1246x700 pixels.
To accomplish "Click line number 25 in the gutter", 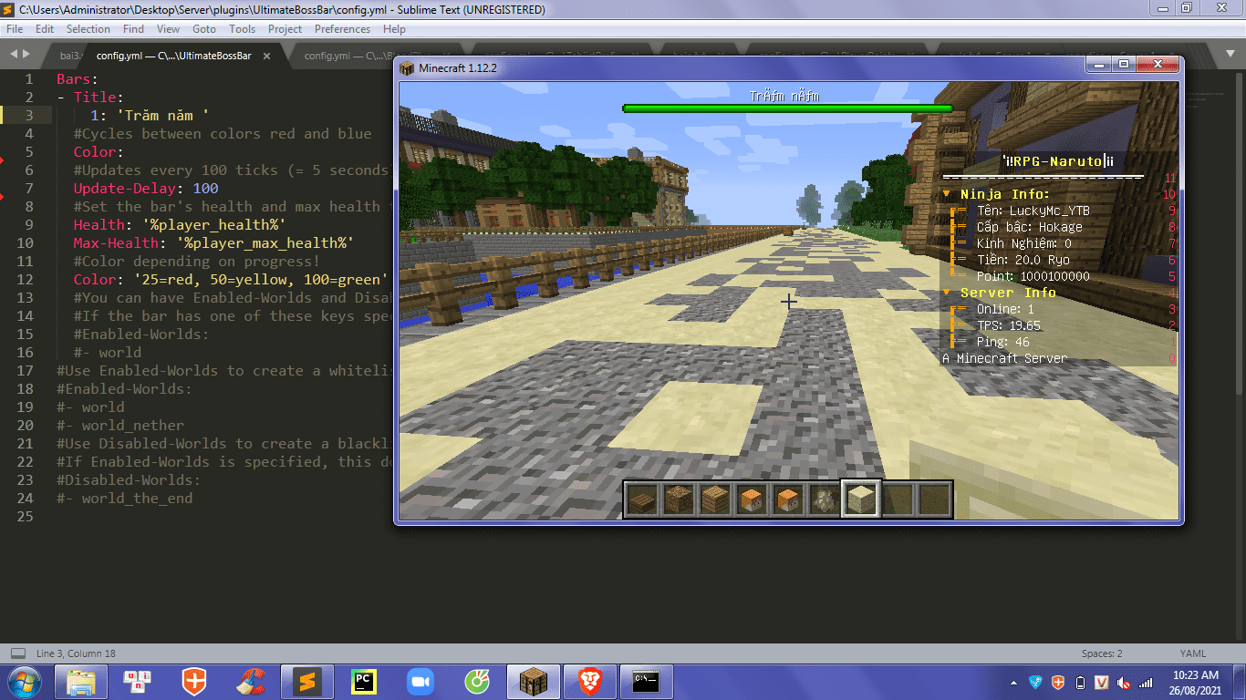I will tap(25, 517).
